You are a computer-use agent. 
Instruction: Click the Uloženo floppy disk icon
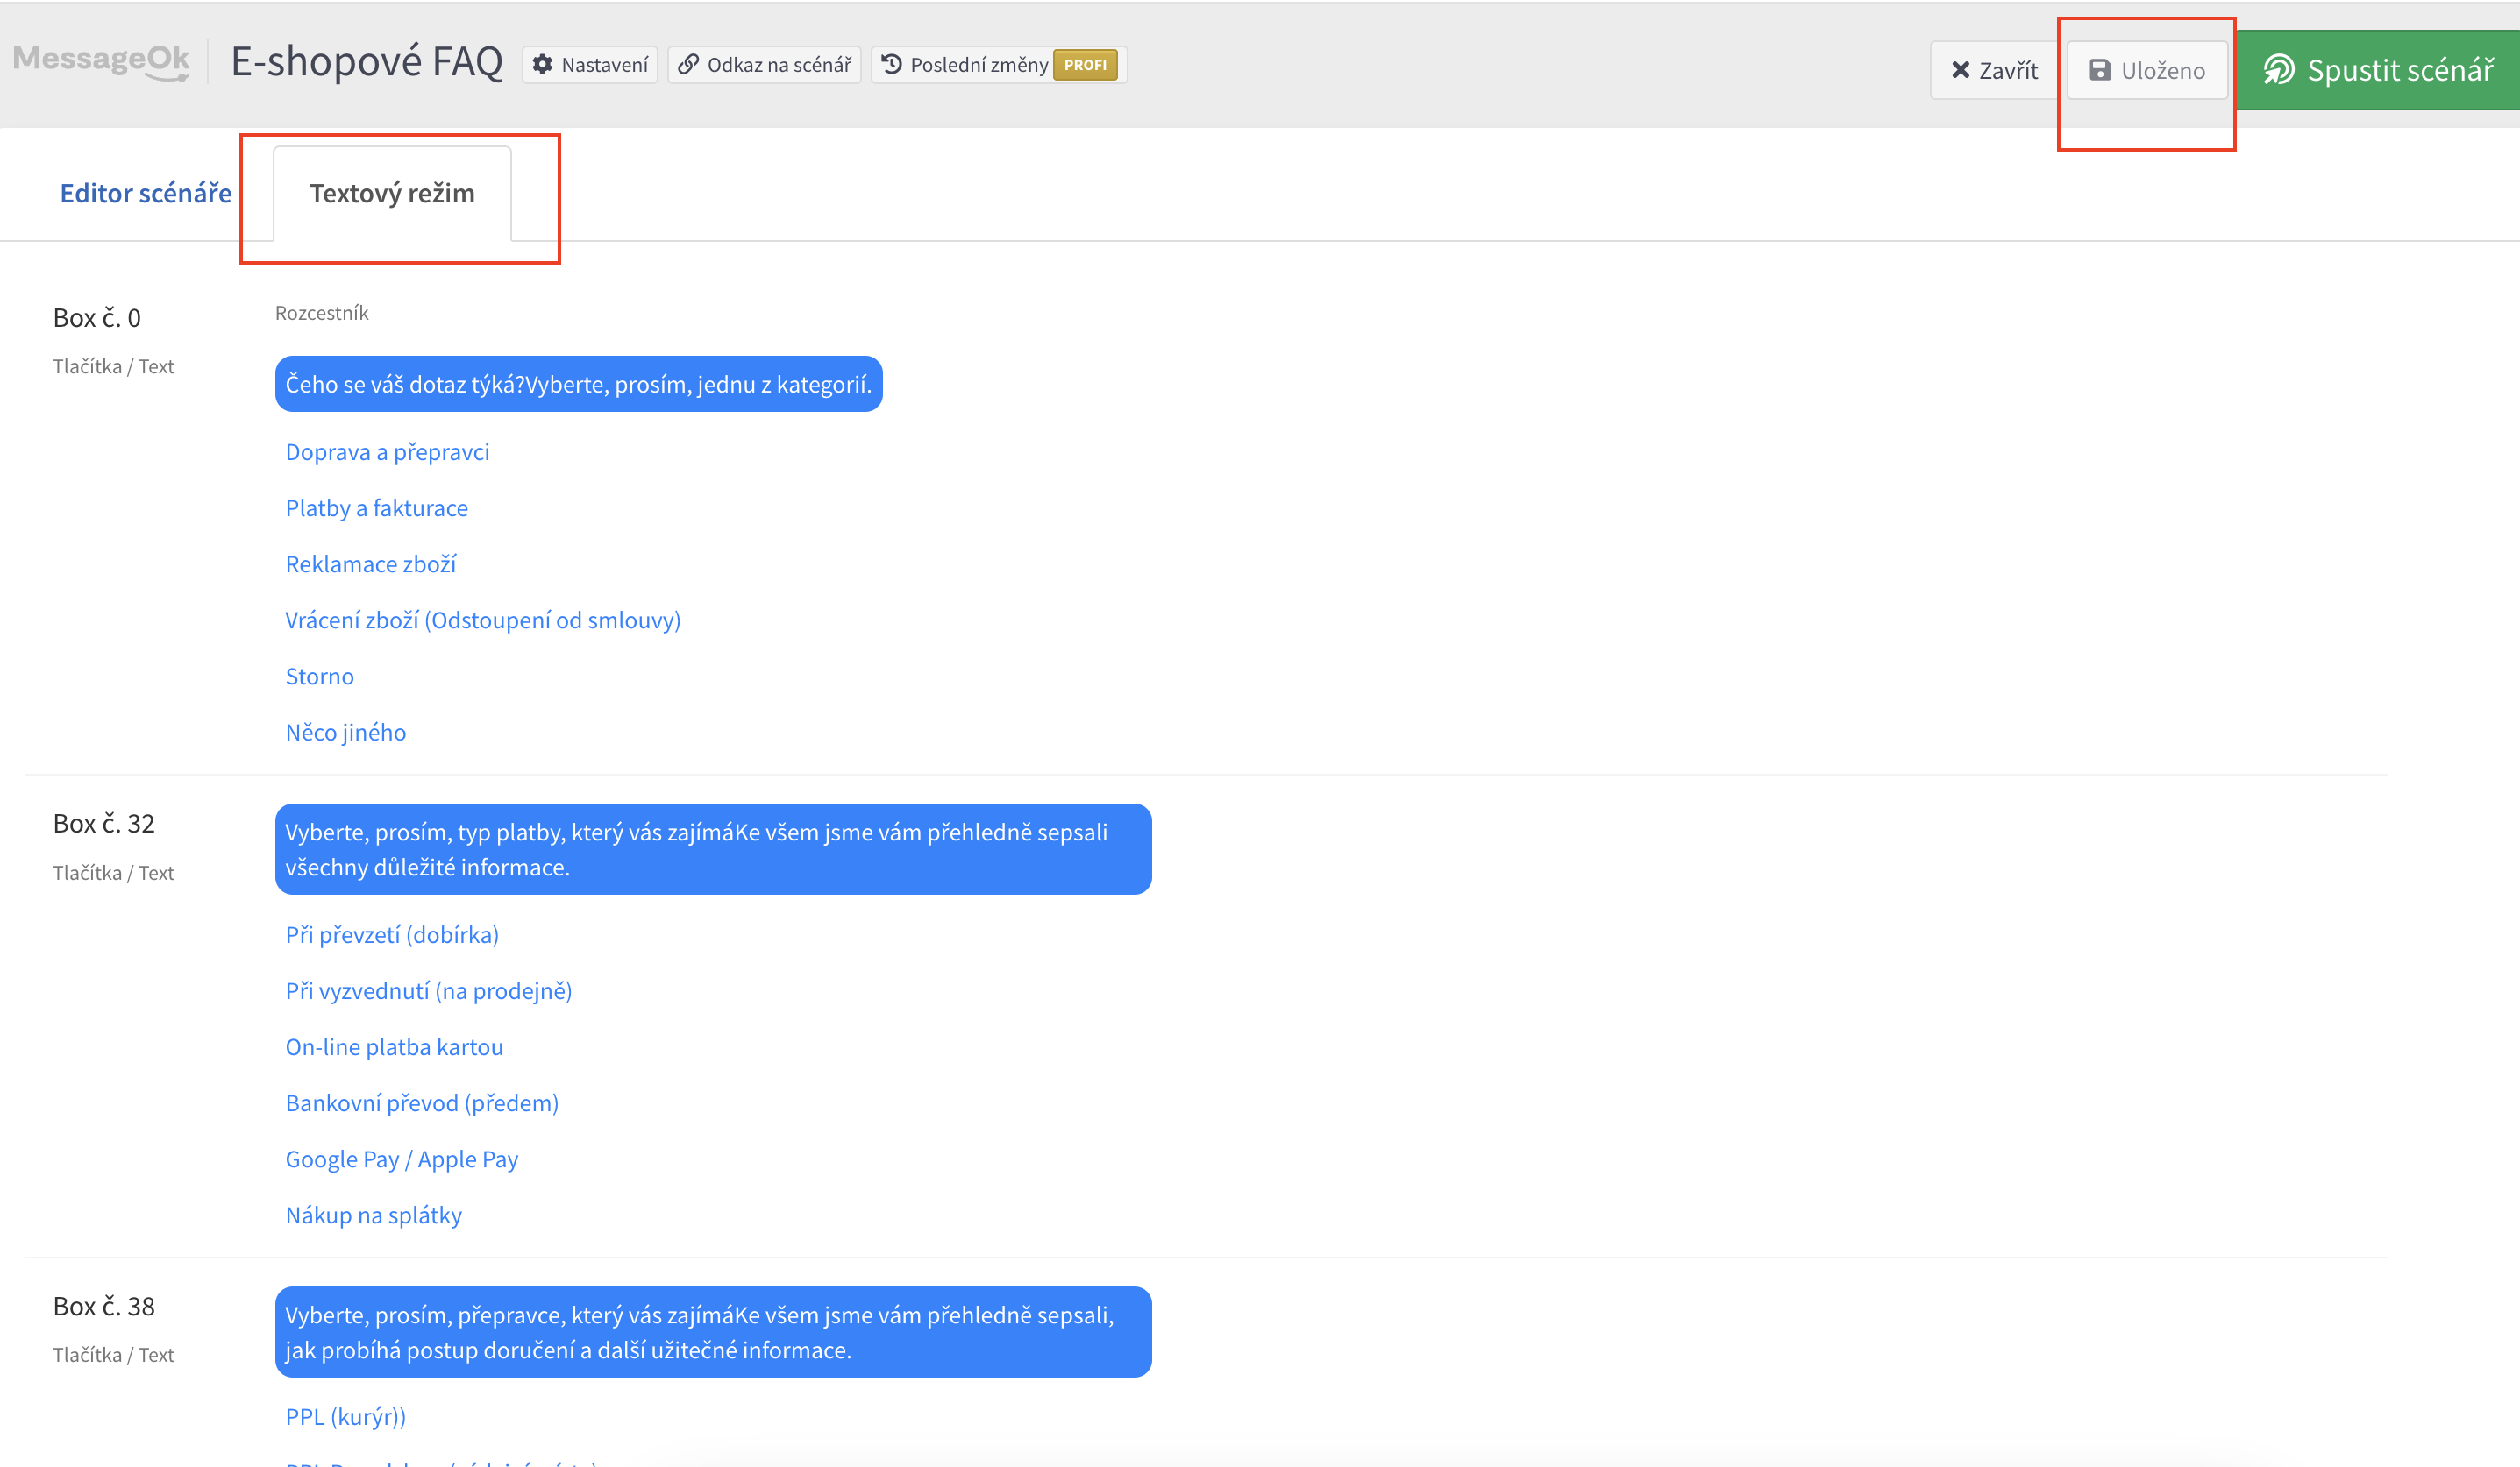pyautogui.click(x=2100, y=70)
